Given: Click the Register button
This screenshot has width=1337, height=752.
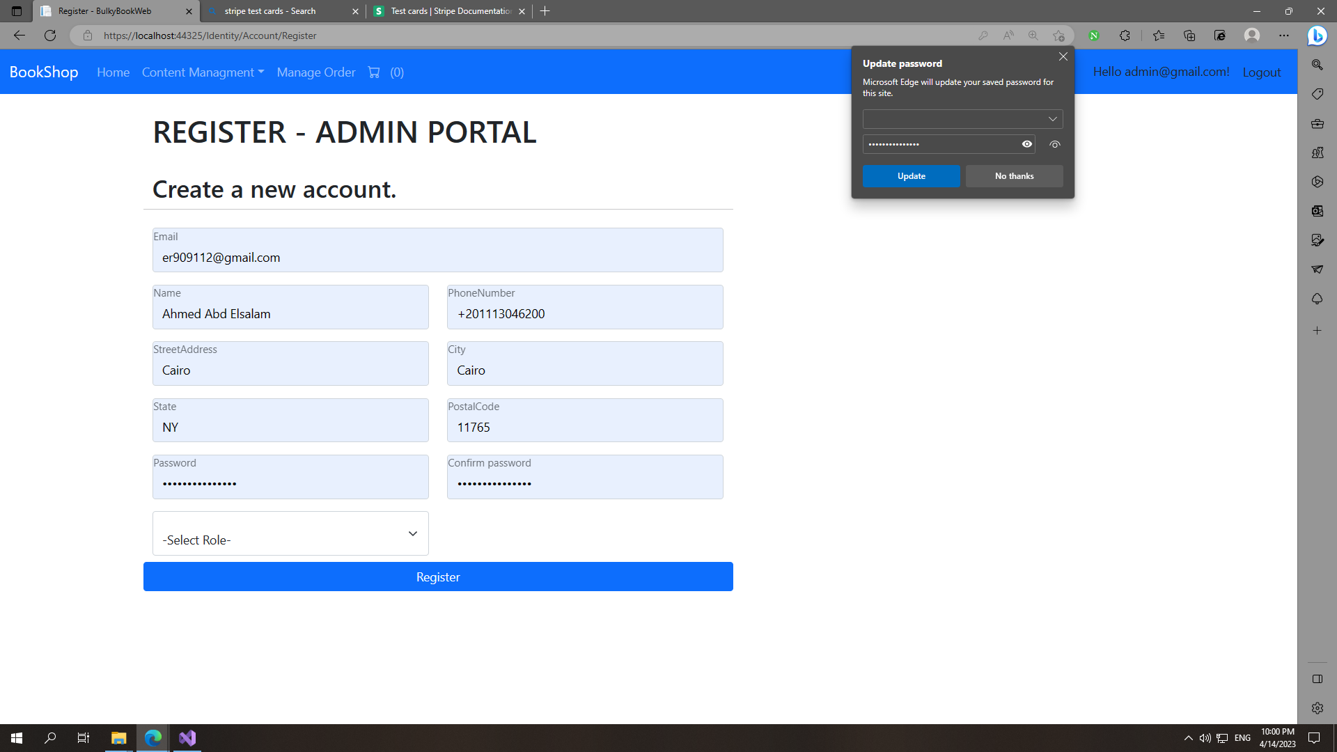Looking at the screenshot, I should [437, 577].
